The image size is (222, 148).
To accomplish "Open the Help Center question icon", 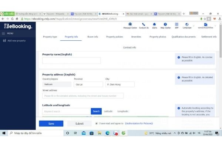I will (x=165, y=24).
